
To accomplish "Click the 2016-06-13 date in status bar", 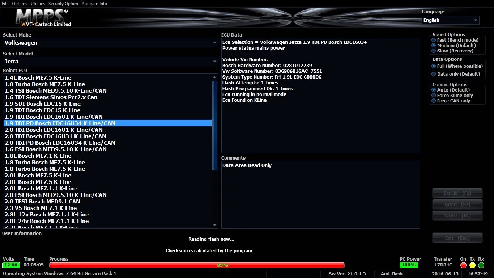I will 445,274.
